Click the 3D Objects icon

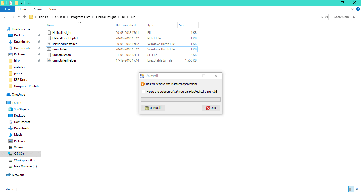tap(11, 109)
